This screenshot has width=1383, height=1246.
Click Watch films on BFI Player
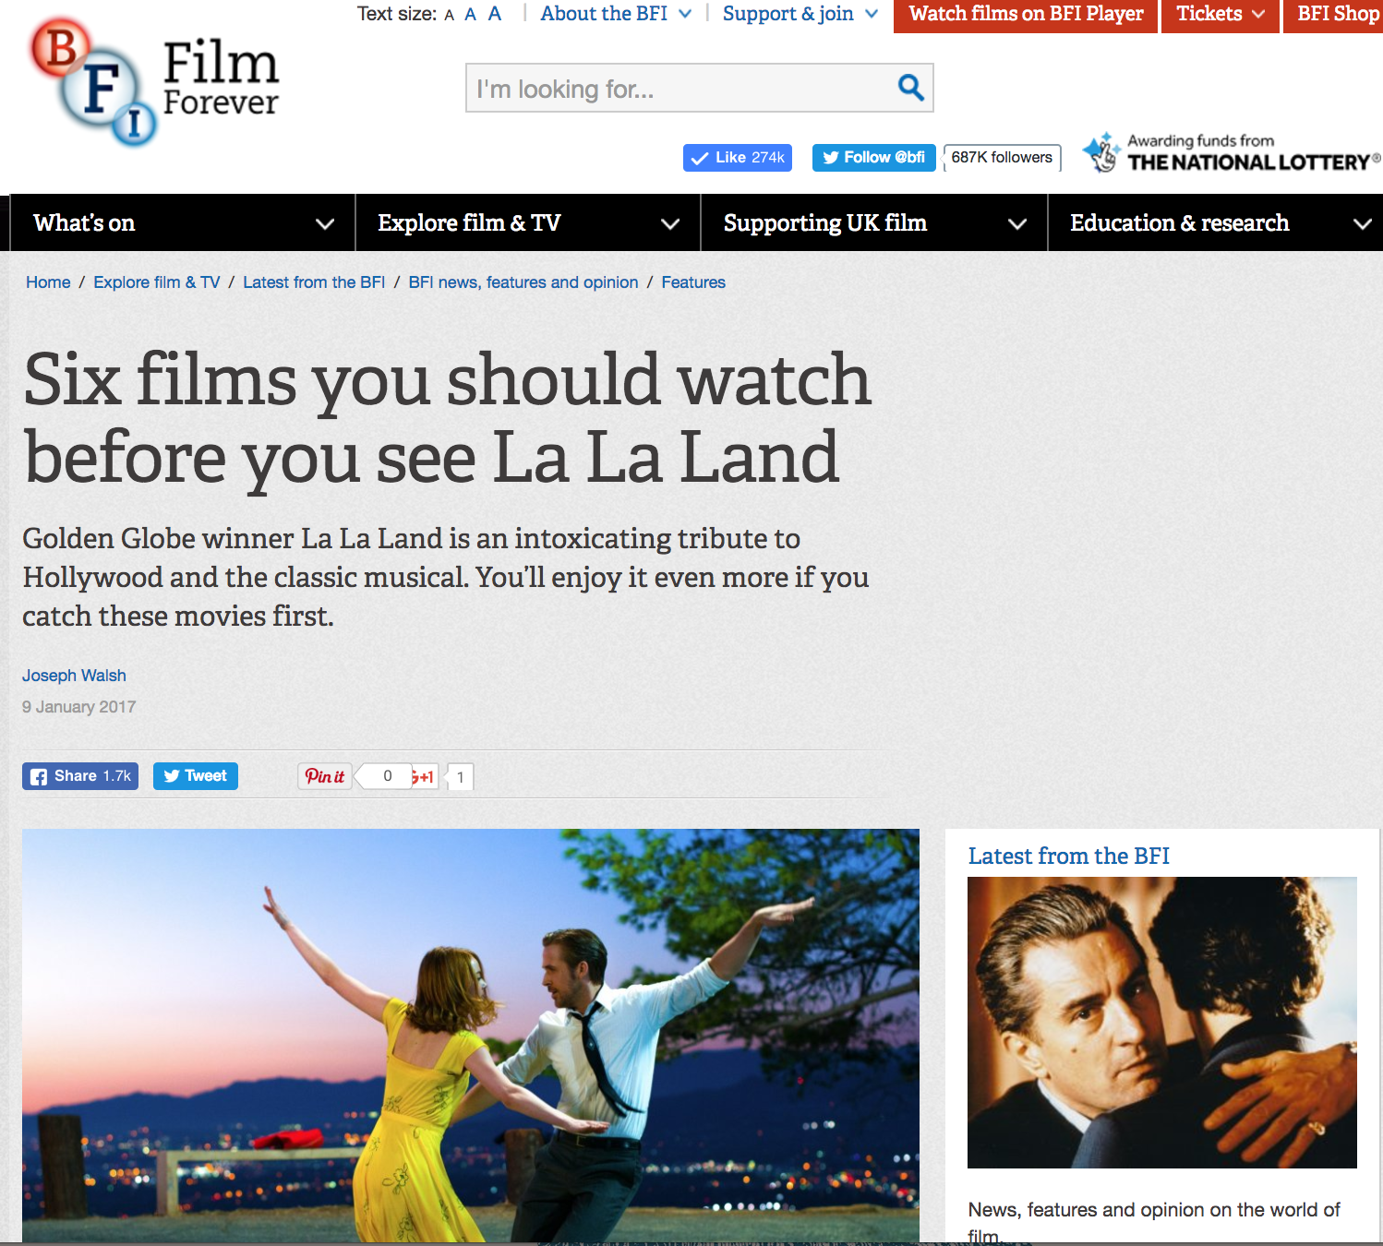click(x=1026, y=15)
